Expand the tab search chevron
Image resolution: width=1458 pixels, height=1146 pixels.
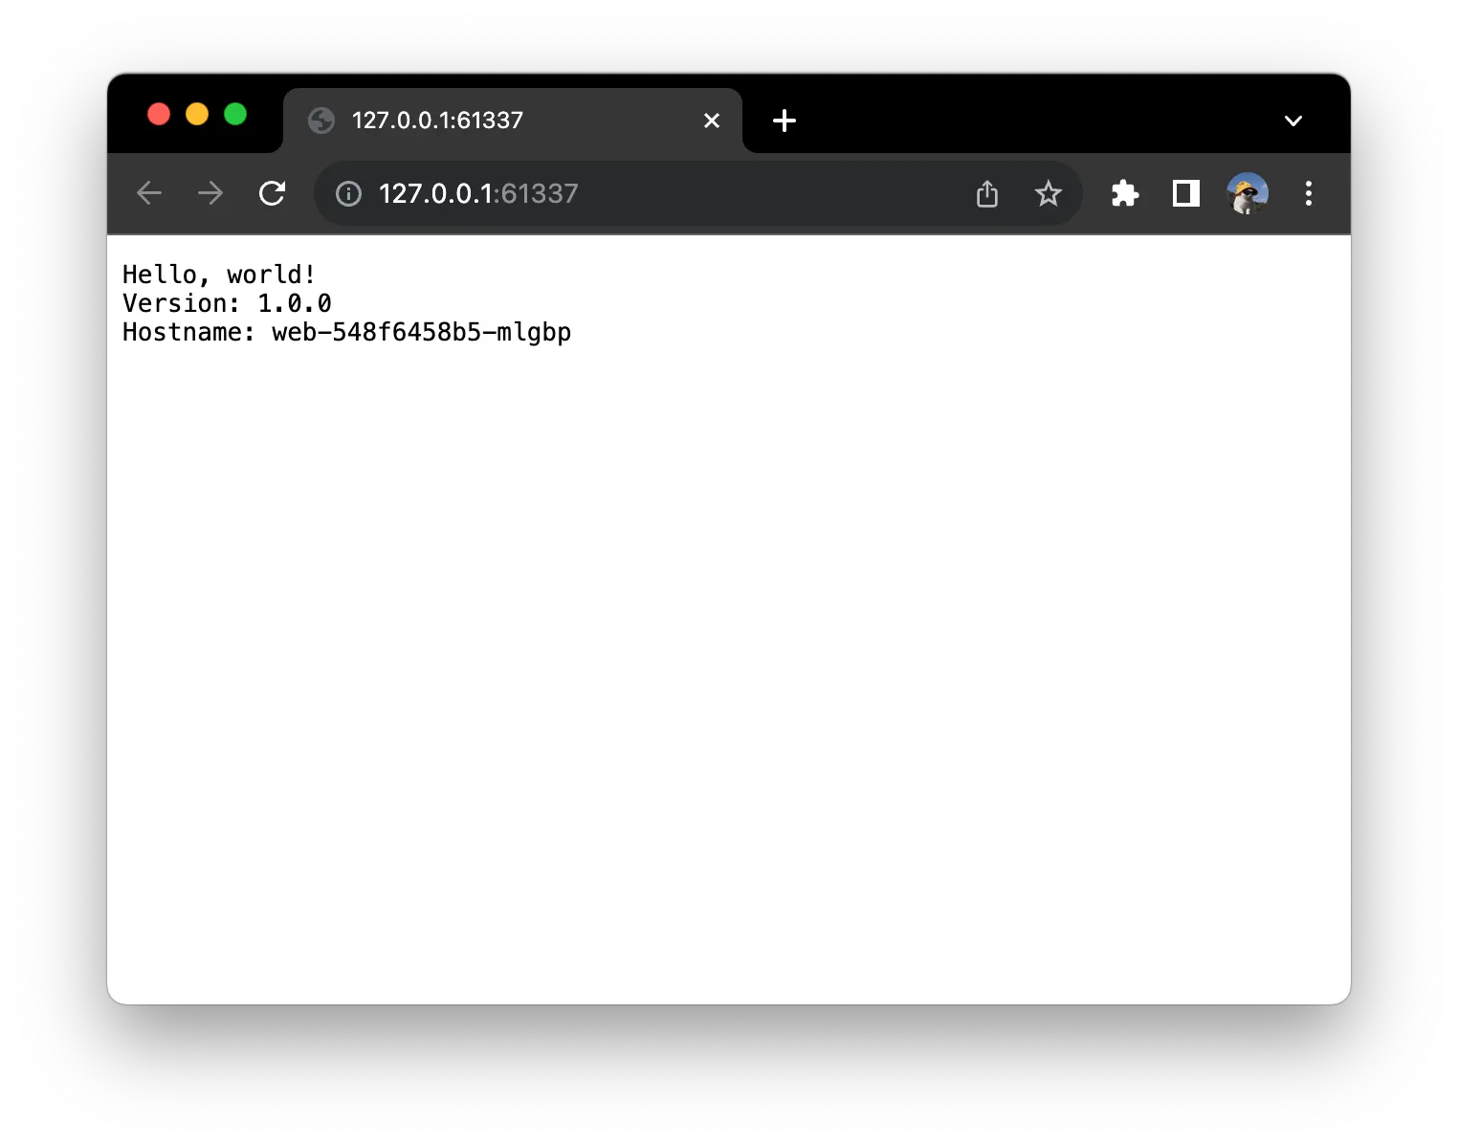pyautogui.click(x=1293, y=121)
